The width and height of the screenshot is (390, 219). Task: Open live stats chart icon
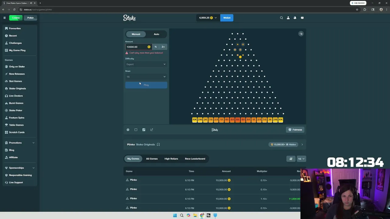coord(144,130)
